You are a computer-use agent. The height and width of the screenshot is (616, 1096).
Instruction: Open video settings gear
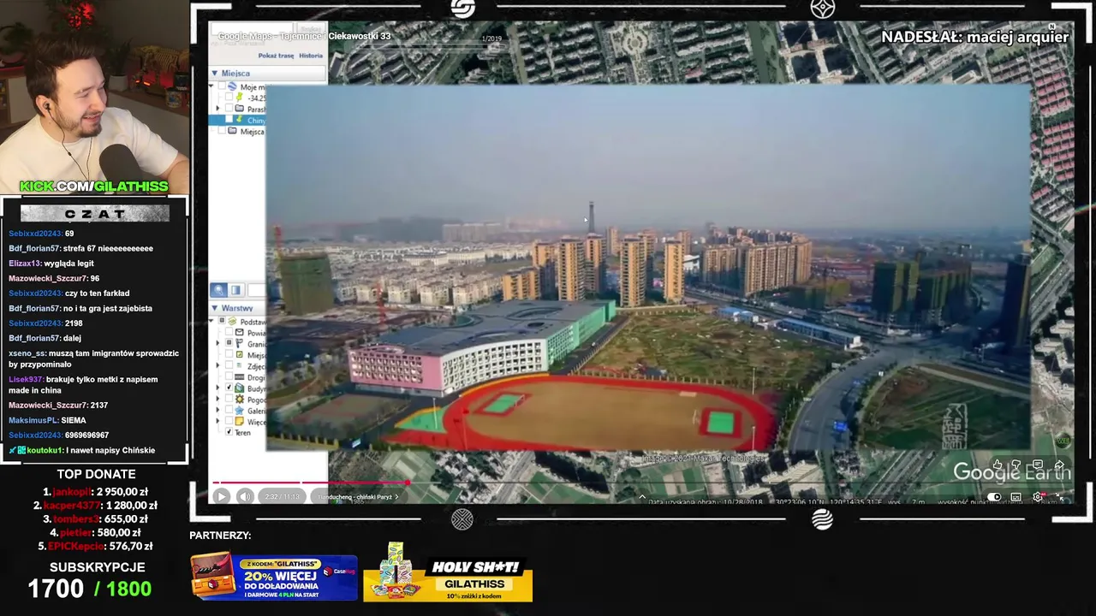pos(1038,497)
